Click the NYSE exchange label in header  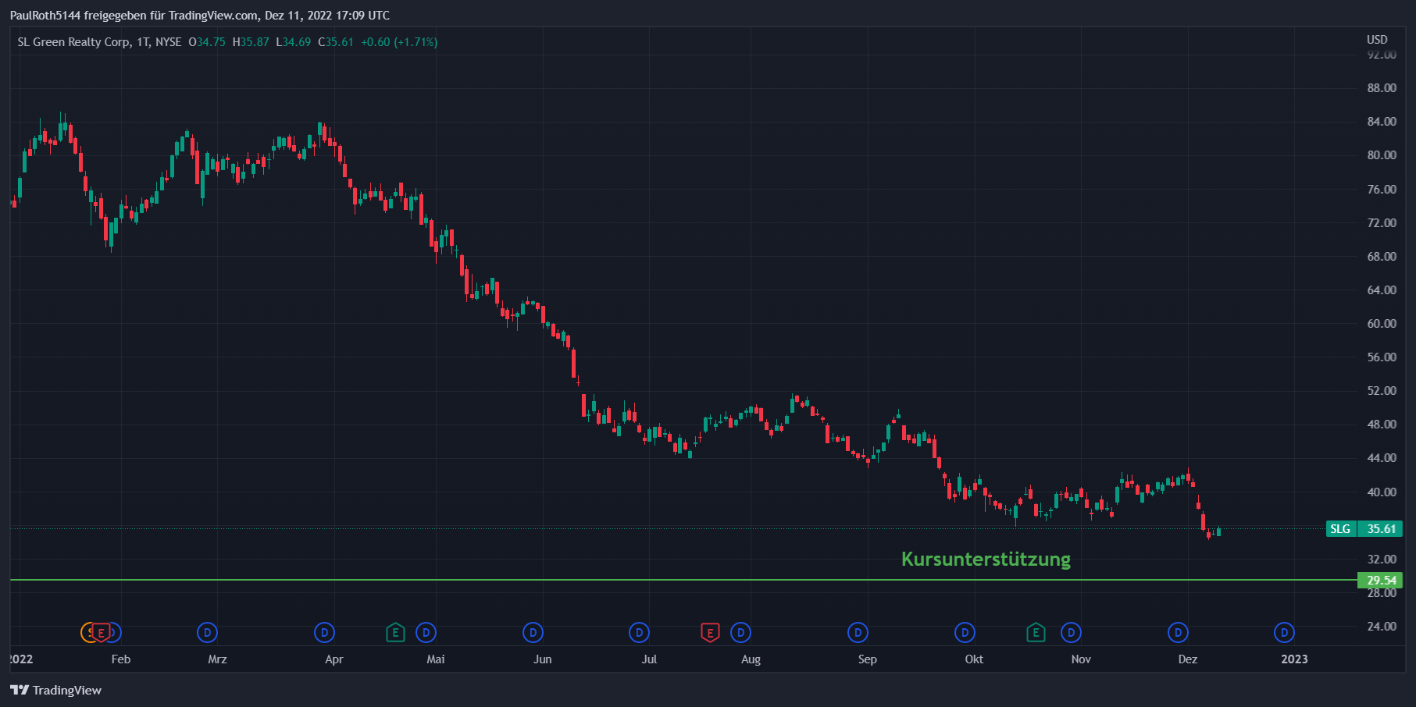coord(168,42)
